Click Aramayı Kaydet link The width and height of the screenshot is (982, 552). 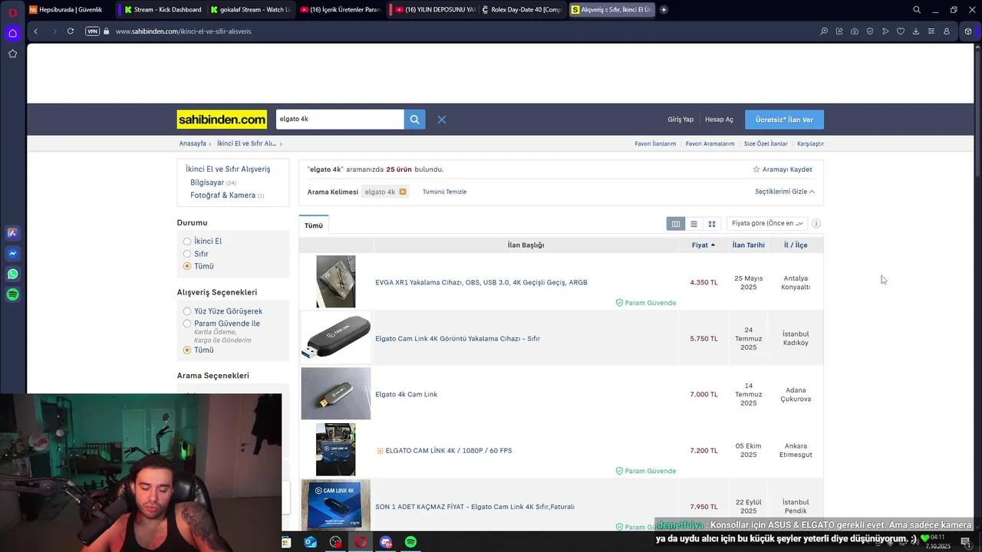(x=782, y=169)
